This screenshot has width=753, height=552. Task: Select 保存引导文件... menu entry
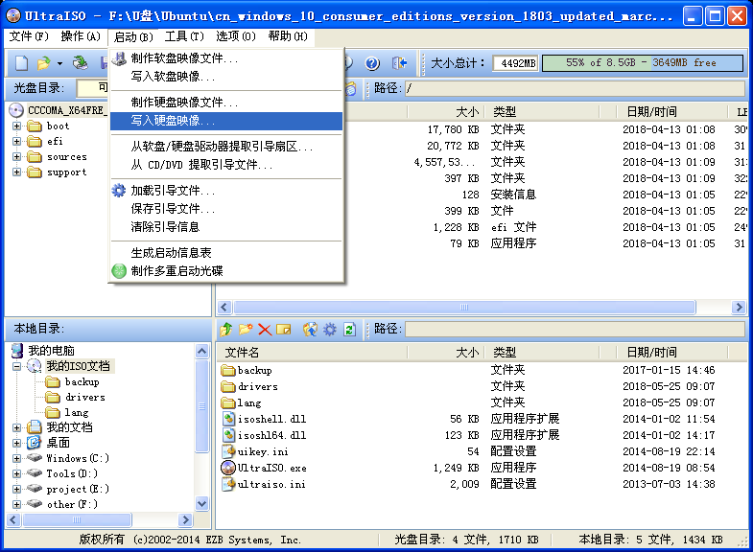pos(226,209)
